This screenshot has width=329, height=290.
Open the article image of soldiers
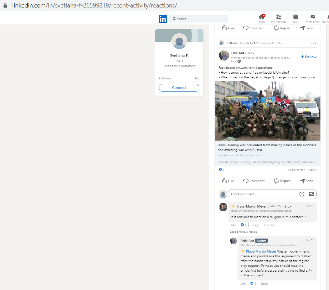click(x=267, y=111)
